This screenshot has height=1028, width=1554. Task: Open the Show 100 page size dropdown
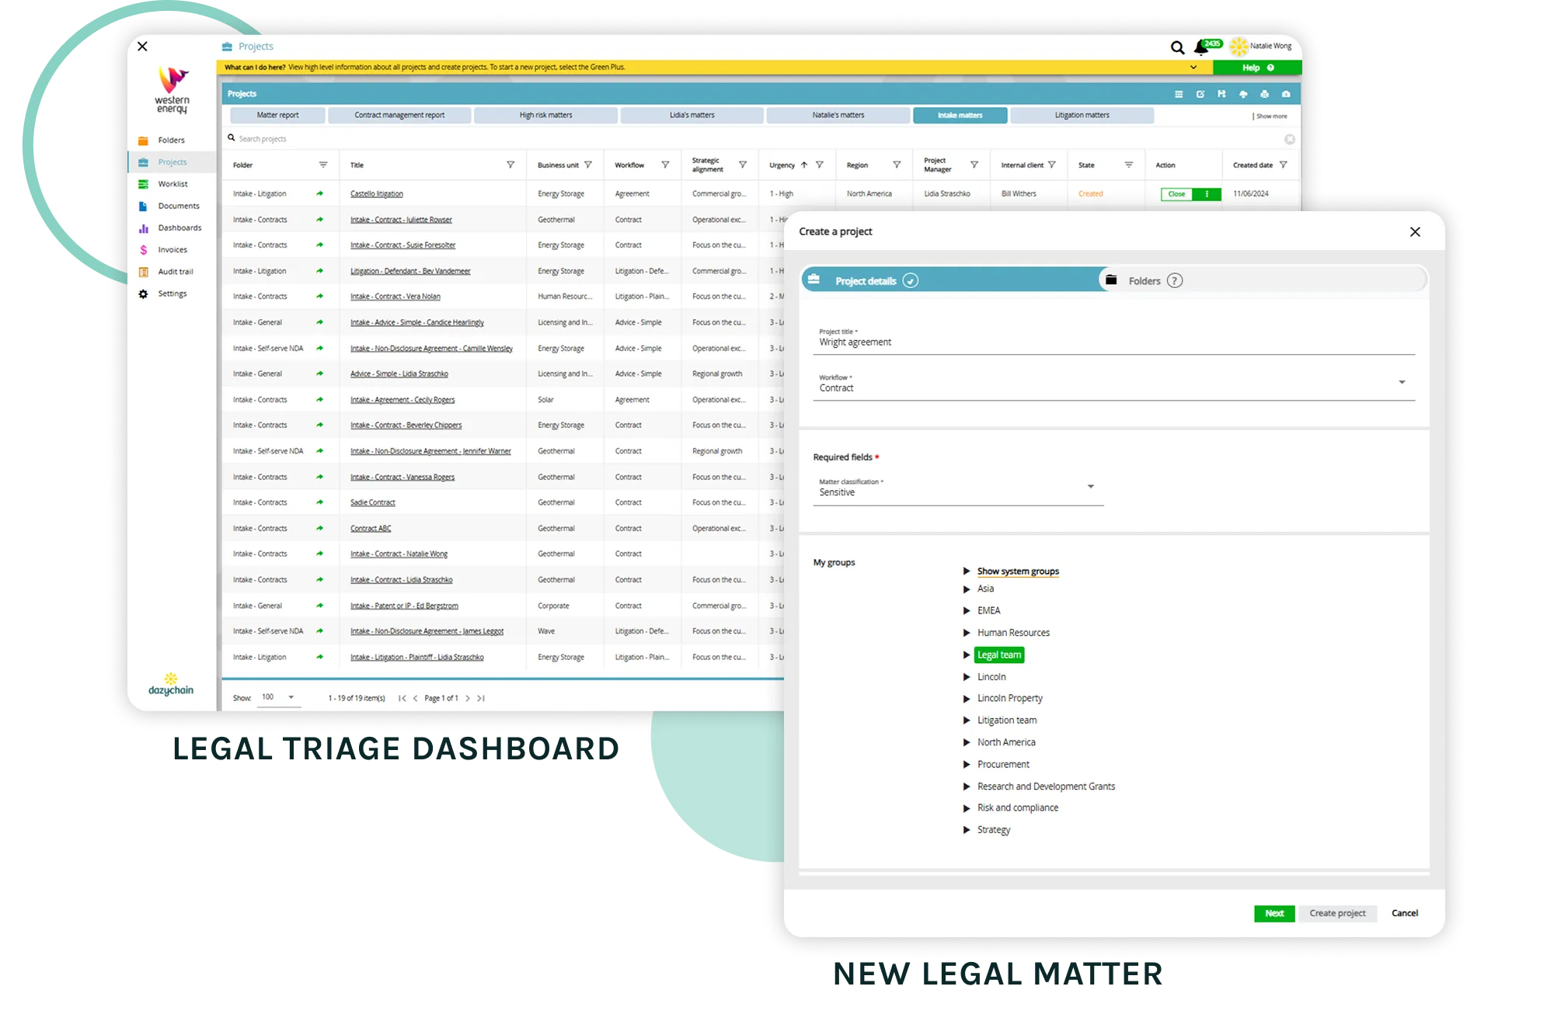coord(278,697)
